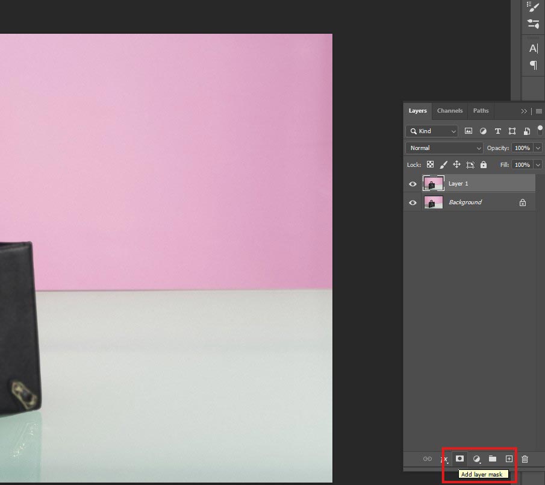Click the Add layer mask icon
This screenshot has width=545, height=485.
pyautogui.click(x=459, y=458)
